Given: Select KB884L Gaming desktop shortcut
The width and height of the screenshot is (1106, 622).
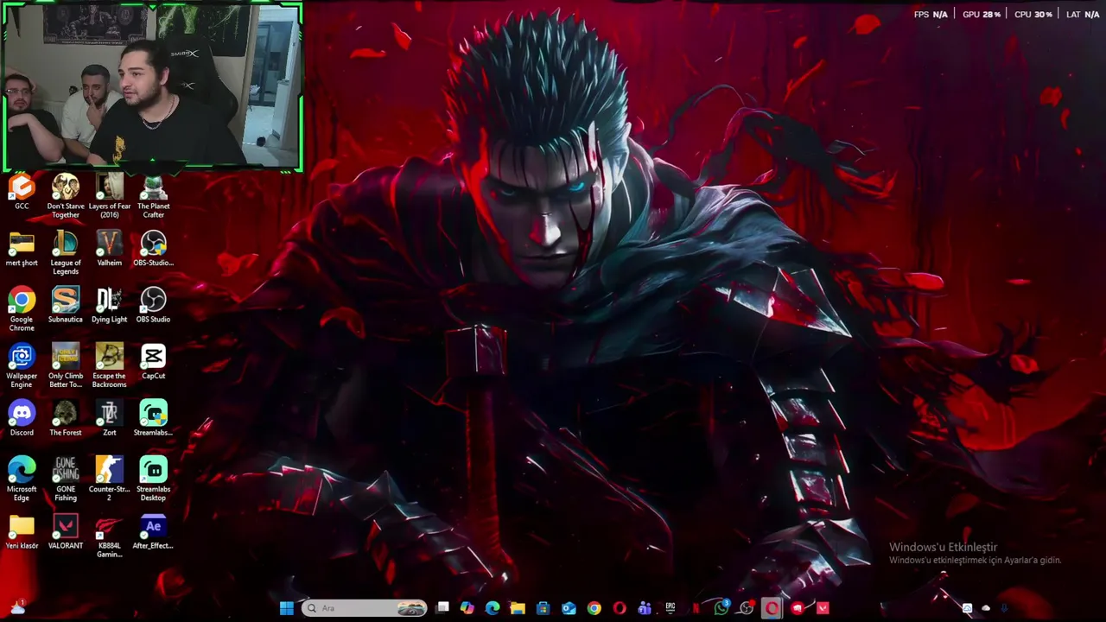Looking at the screenshot, I should coord(109,536).
